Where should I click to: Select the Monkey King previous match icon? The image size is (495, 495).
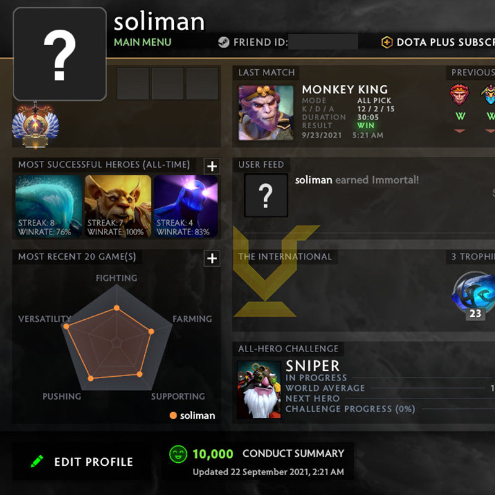459,94
